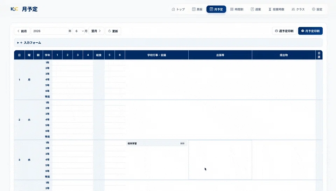Click the 更新 refresh icon button
This screenshot has width=336, height=191.
coord(113,31)
